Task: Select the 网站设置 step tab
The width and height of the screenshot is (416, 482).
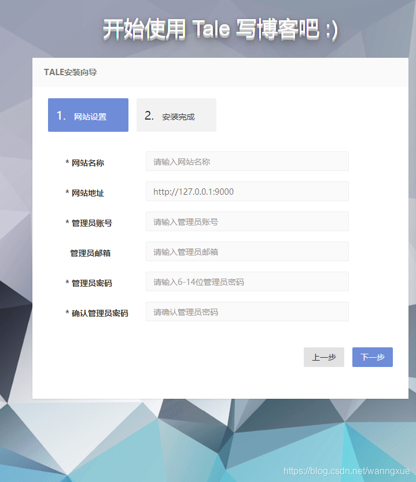Action: (88, 115)
